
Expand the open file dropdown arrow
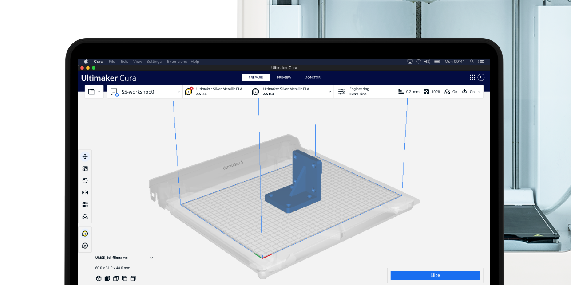pos(99,92)
